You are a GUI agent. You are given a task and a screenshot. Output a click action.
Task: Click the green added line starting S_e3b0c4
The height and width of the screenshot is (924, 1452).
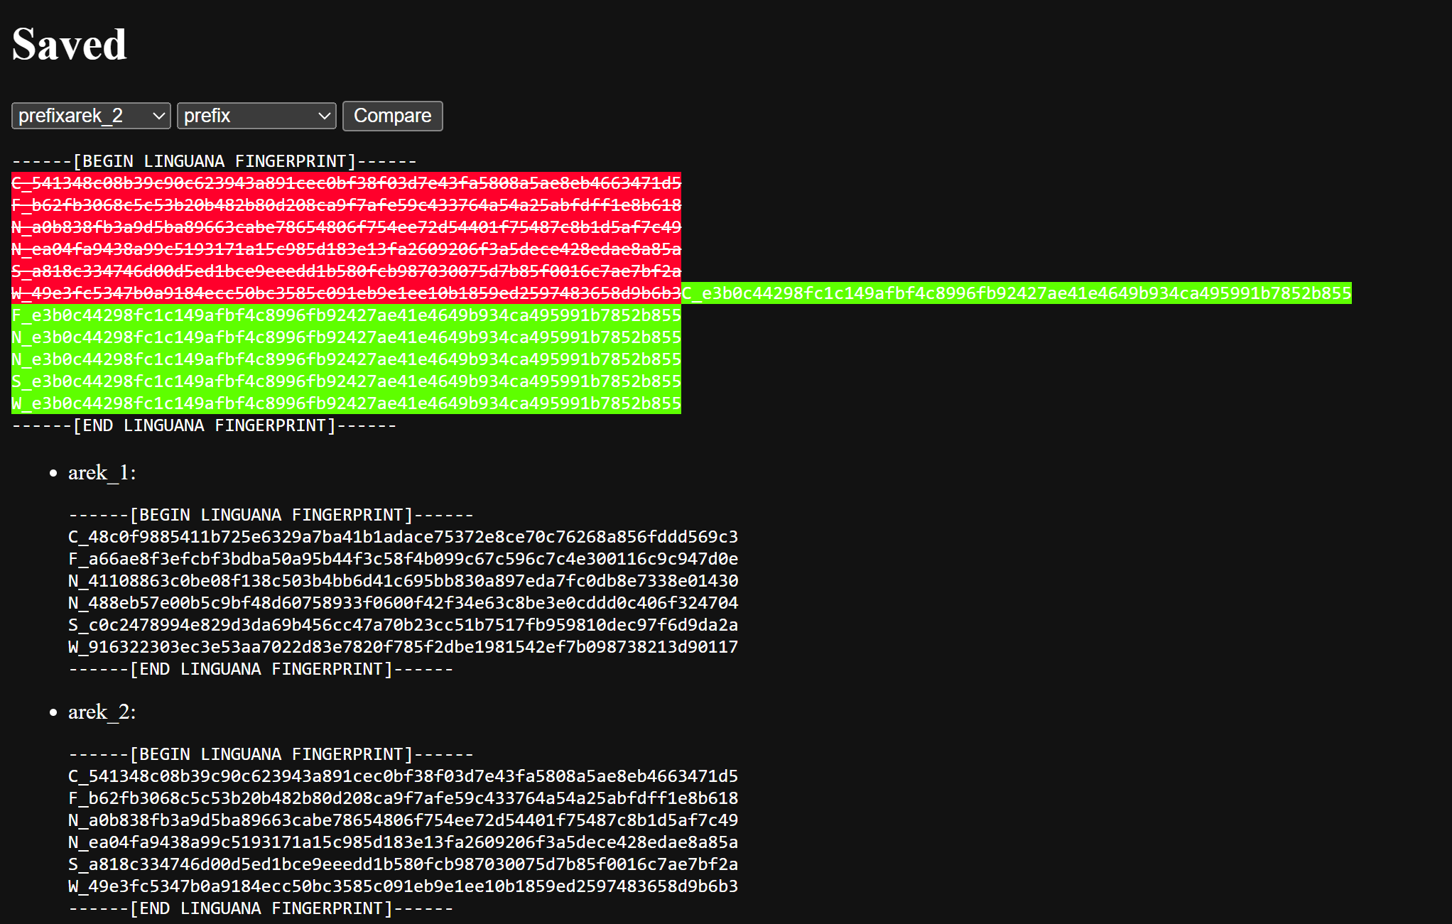(x=346, y=381)
